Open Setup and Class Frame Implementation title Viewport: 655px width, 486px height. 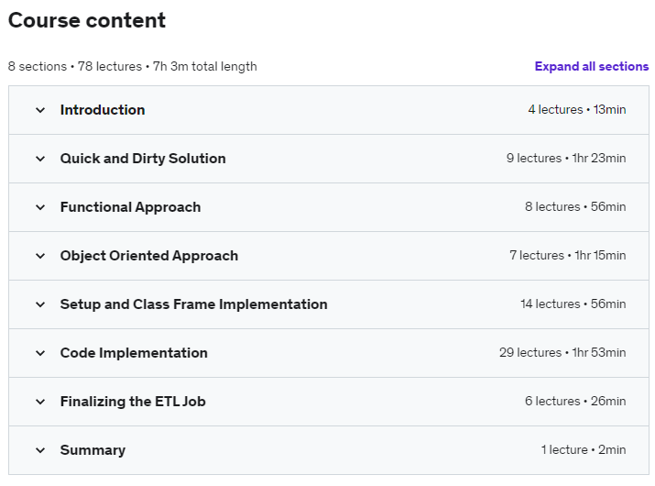[194, 304]
